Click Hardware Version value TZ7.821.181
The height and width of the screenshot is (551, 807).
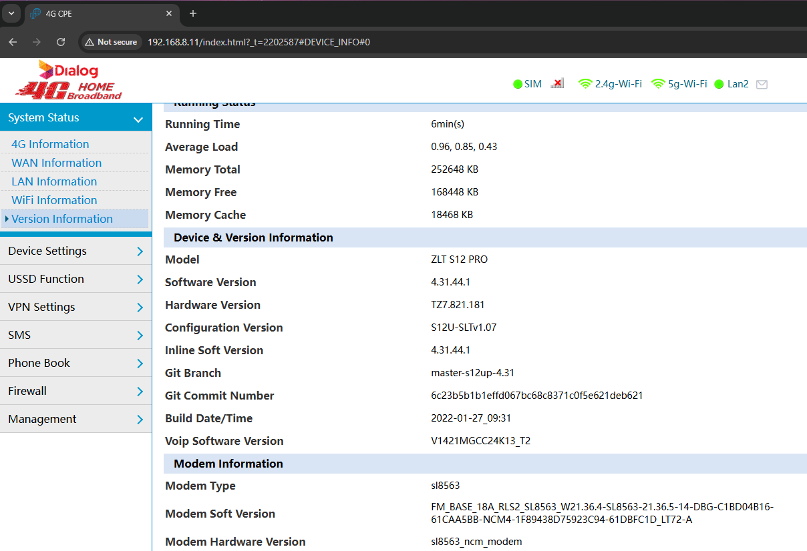tap(458, 305)
